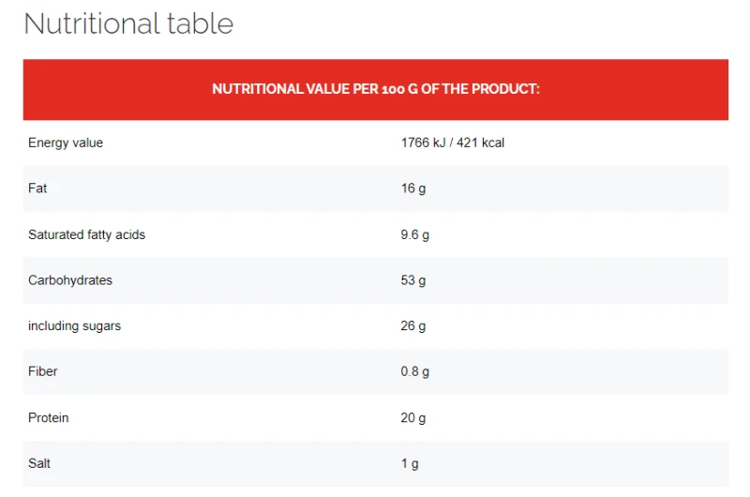750x497 pixels.
Task: Click the '53 g' carbohydrates value
Action: pos(413,280)
